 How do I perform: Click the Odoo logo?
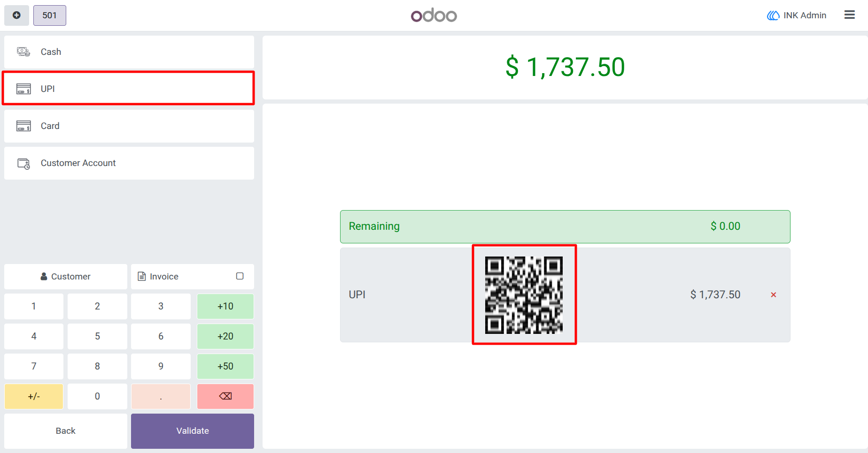click(434, 15)
